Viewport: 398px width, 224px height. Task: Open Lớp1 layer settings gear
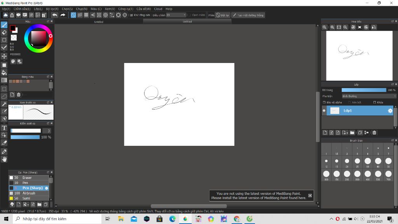click(x=390, y=111)
